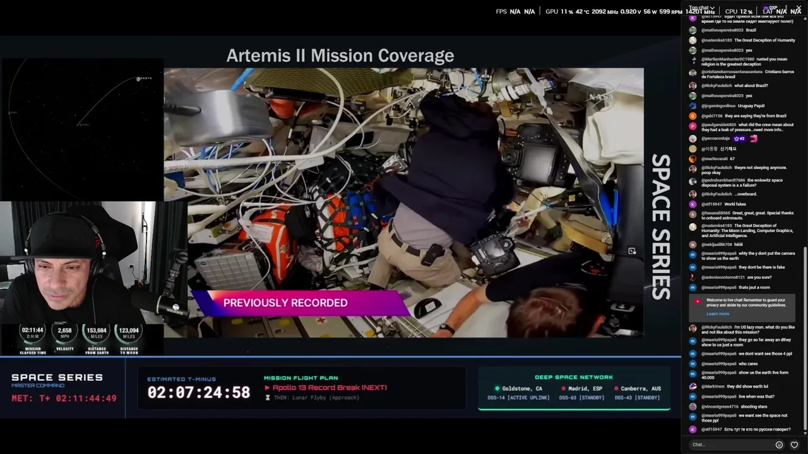Click the orbit trajectory map thumbnail

click(81, 129)
